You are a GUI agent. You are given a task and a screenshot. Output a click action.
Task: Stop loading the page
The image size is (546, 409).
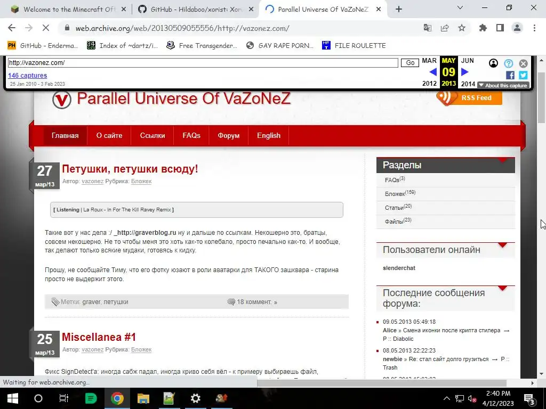46,28
